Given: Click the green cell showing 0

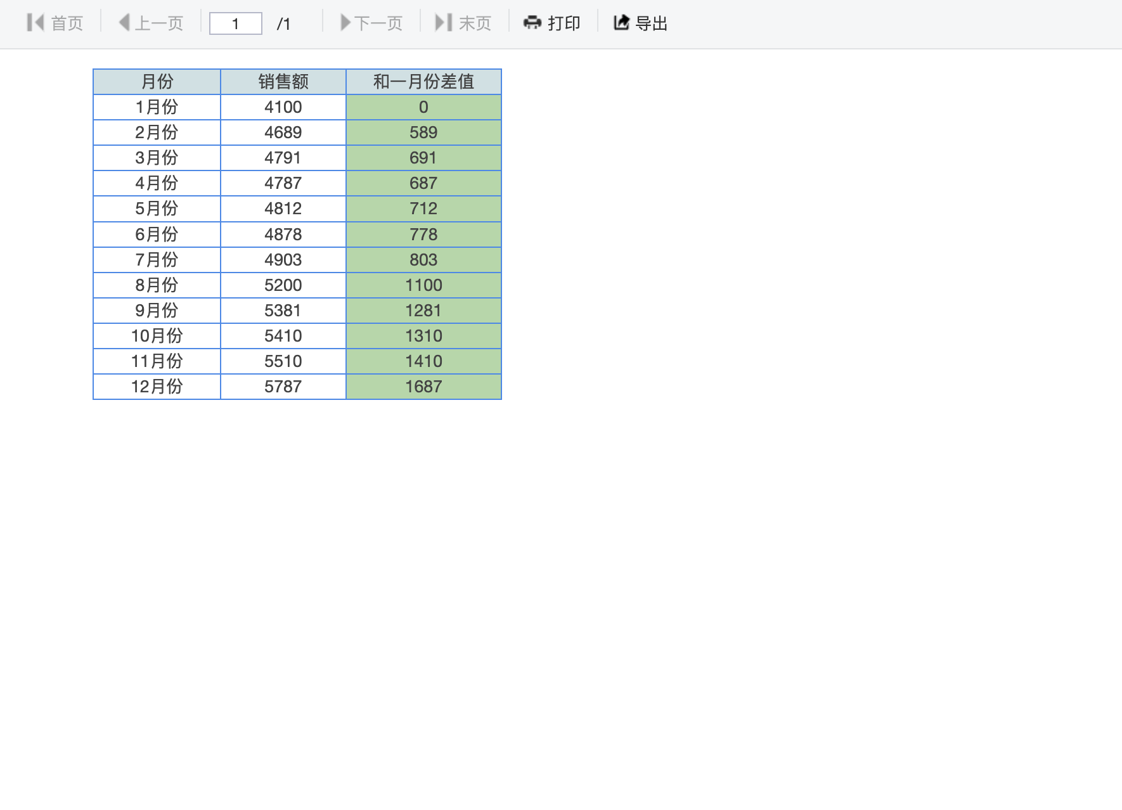Looking at the screenshot, I should pos(423,107).
